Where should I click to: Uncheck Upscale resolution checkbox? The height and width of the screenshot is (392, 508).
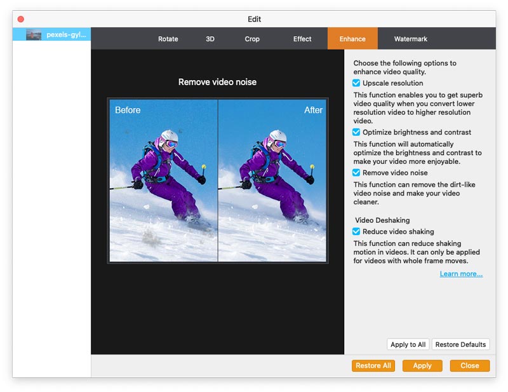coord(356,83)
